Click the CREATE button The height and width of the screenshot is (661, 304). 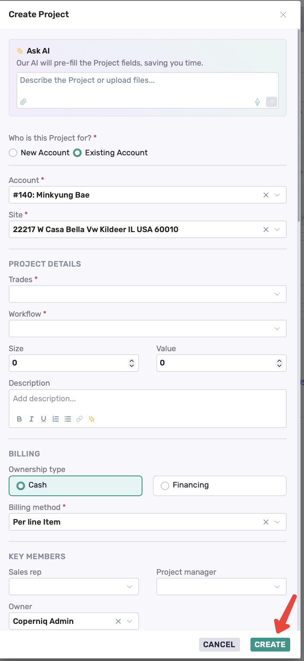pyautogui.click(x=270, y=645)
